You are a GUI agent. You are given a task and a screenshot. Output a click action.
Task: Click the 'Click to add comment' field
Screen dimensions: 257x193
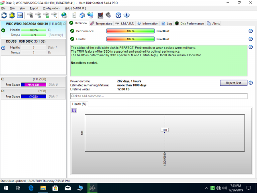coord(159,96)
